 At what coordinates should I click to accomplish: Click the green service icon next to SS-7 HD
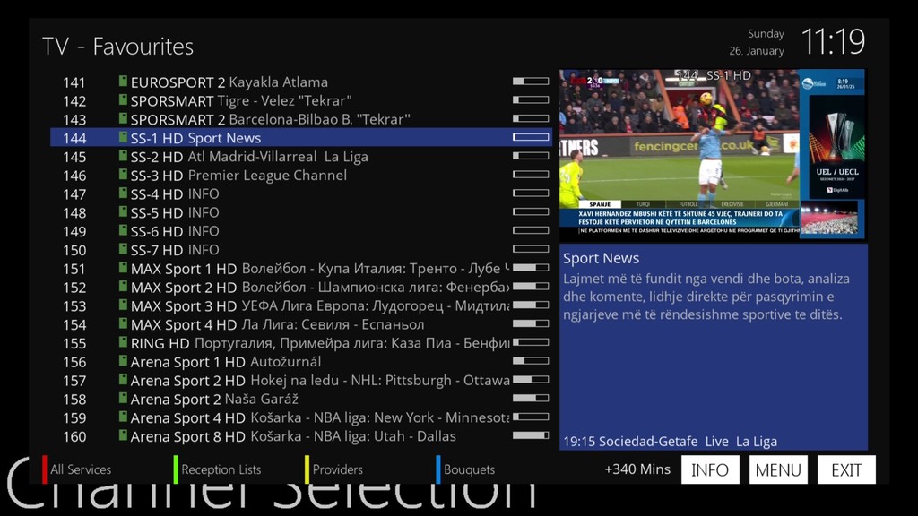tap(123, 249)
